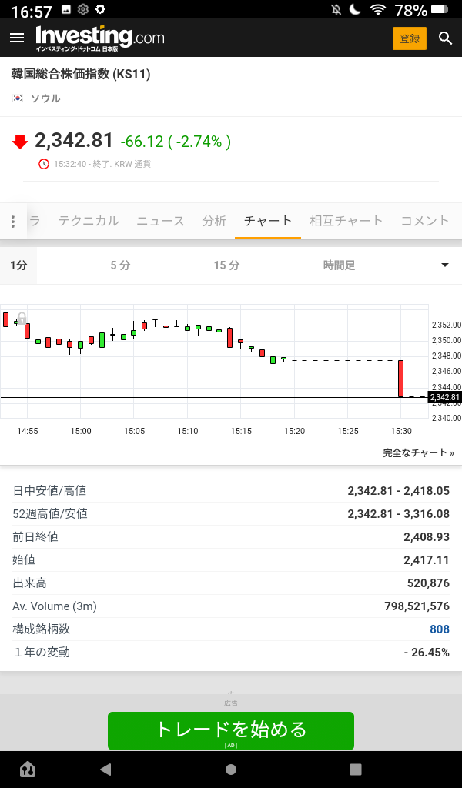Switch chart interval to 15分
The image size is (462, 788).
coord(226,265)
